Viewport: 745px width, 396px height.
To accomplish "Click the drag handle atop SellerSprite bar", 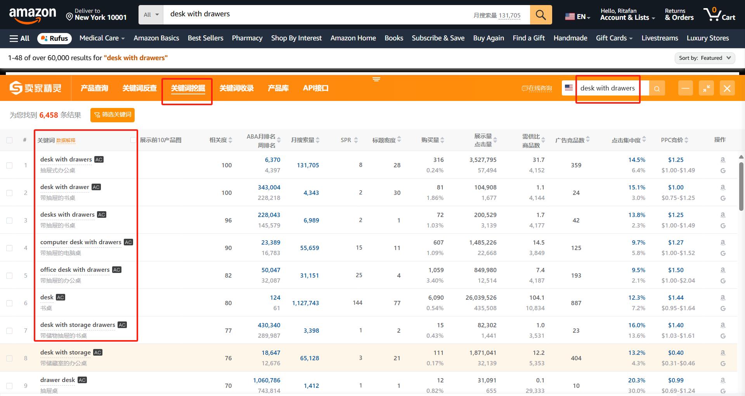I will tap(376, 79).
